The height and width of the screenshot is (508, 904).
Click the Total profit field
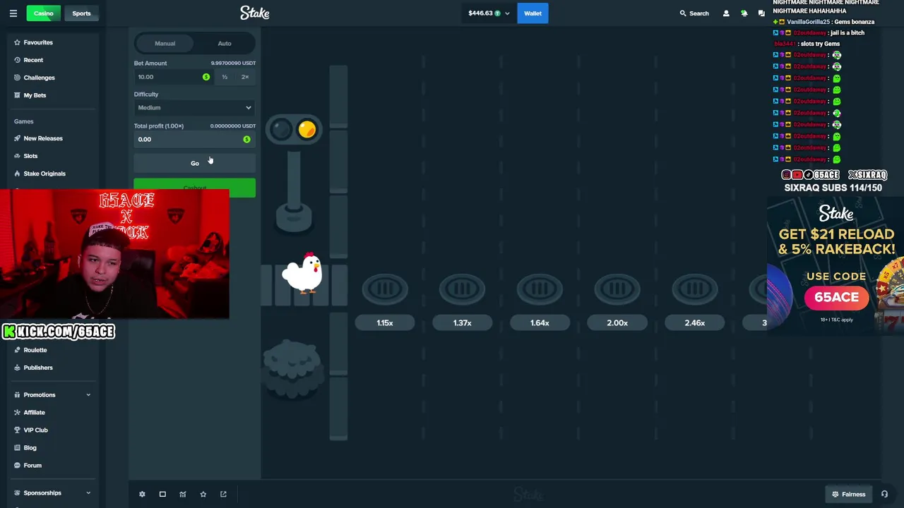pyautogui.click(x=194, y=139)
